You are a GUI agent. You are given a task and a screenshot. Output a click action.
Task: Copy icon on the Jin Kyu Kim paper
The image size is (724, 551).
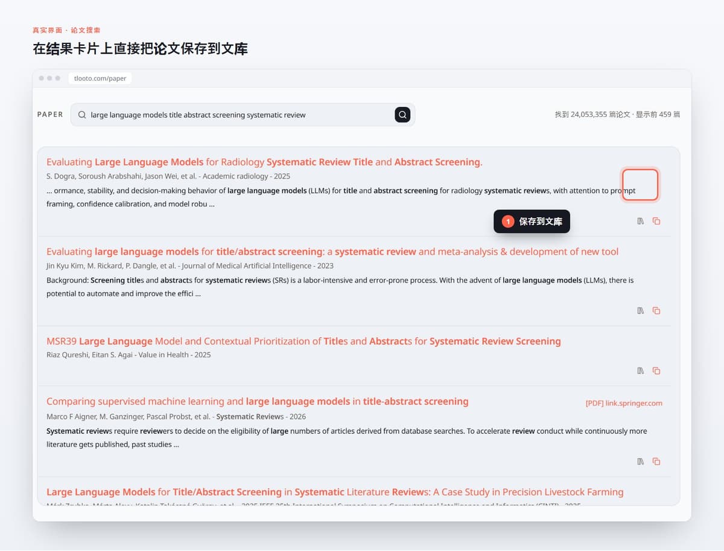pyautogui.click(x=656, y=311)
